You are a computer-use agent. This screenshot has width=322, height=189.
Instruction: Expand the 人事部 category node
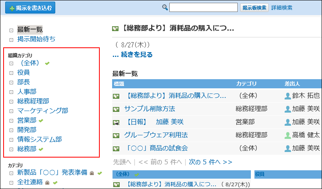[x=11, y=92]
